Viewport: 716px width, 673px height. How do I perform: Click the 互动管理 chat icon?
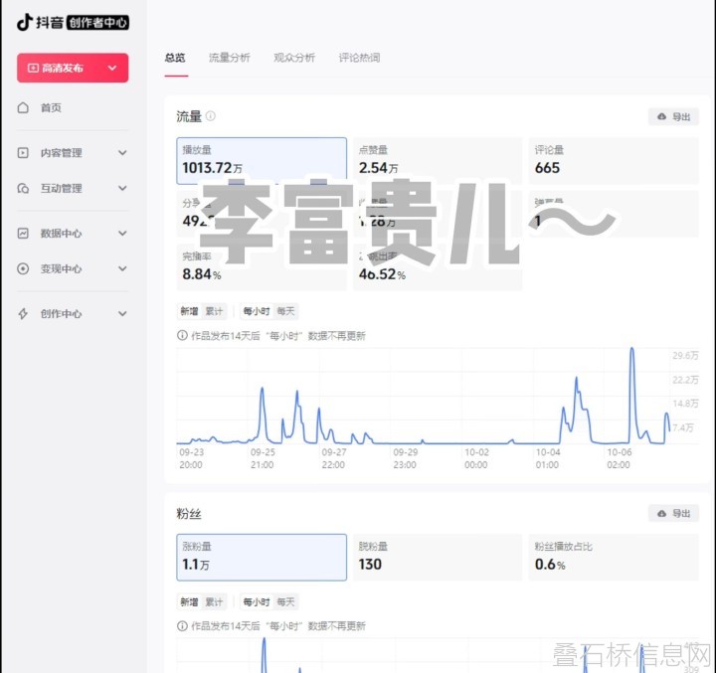click(23, 188)
